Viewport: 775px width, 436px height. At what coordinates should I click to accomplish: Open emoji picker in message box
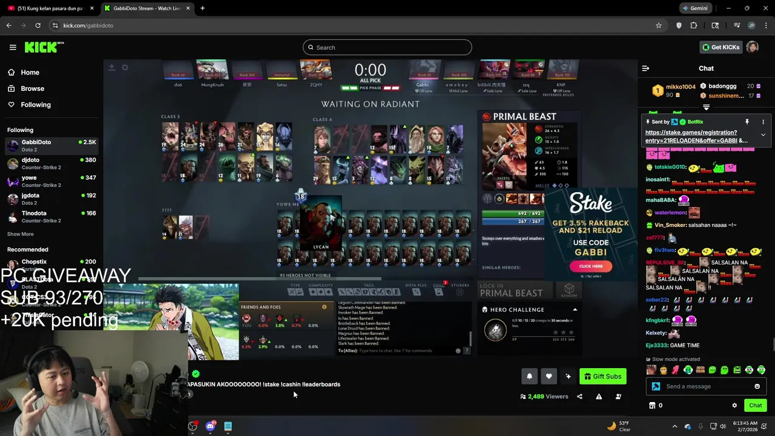click(x=757, y=386)
